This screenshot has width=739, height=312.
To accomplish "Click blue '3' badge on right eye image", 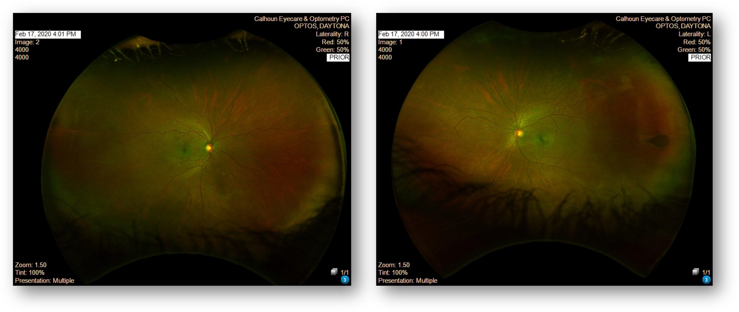I will (345, 280).
